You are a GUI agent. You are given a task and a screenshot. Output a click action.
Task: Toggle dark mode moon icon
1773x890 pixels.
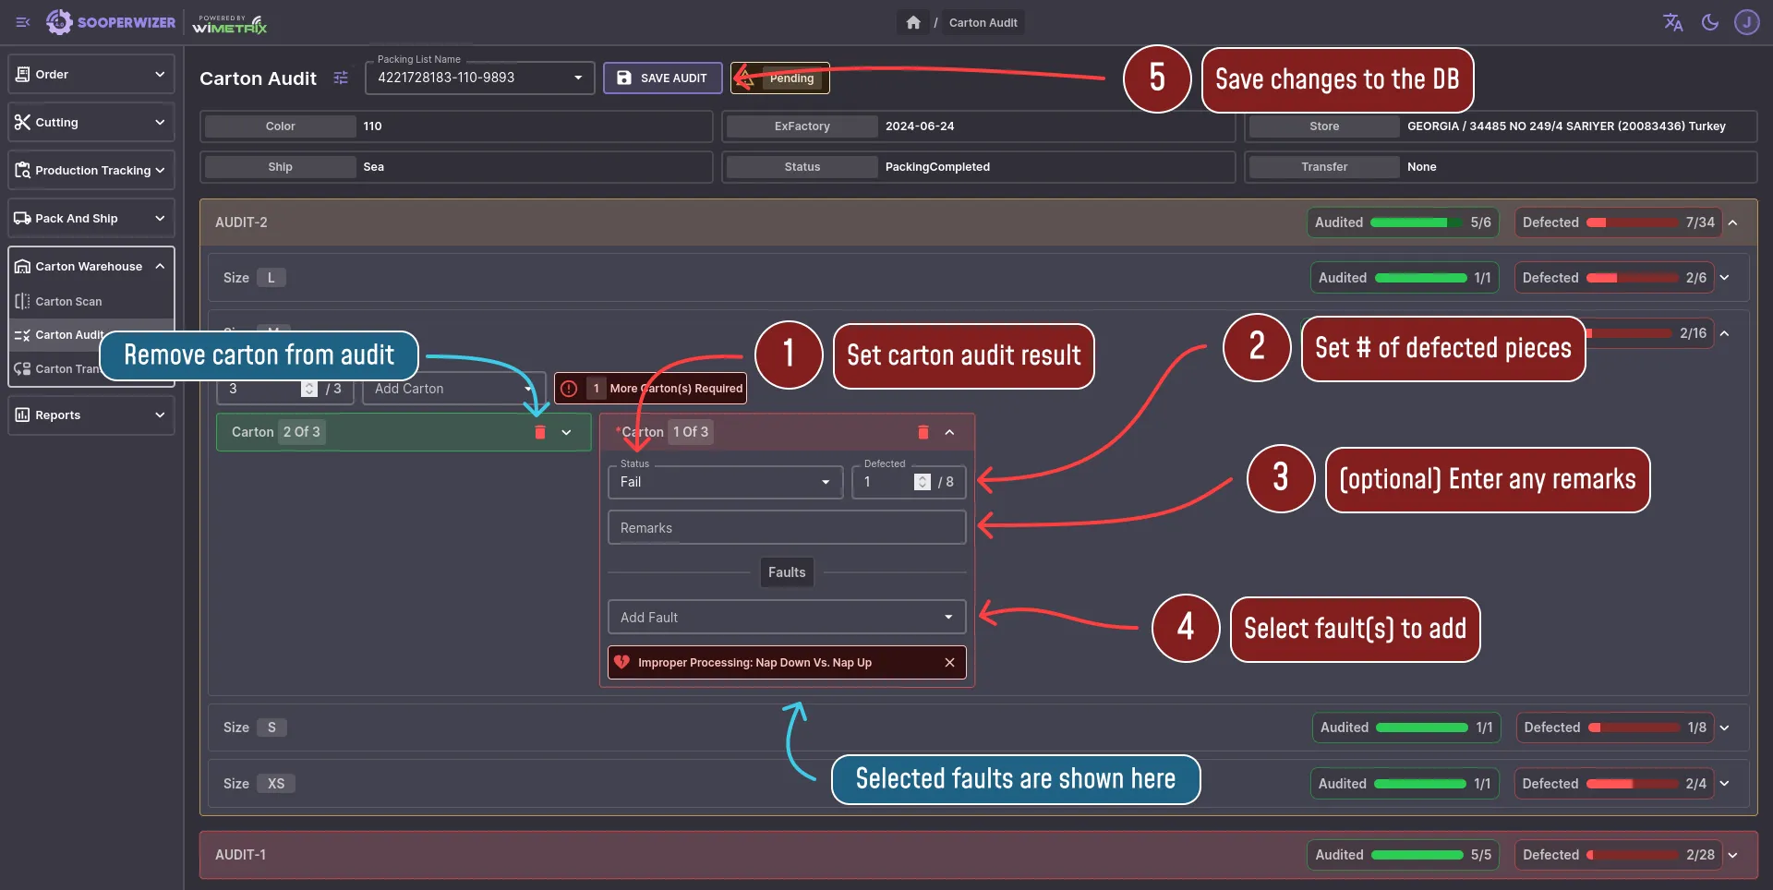pyautogui.click(x=1710, y=23)
